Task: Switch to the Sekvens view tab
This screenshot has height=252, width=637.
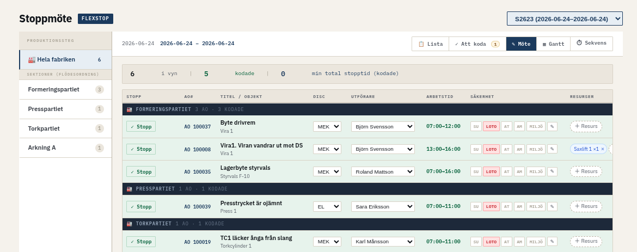Action: click(591, 44)
